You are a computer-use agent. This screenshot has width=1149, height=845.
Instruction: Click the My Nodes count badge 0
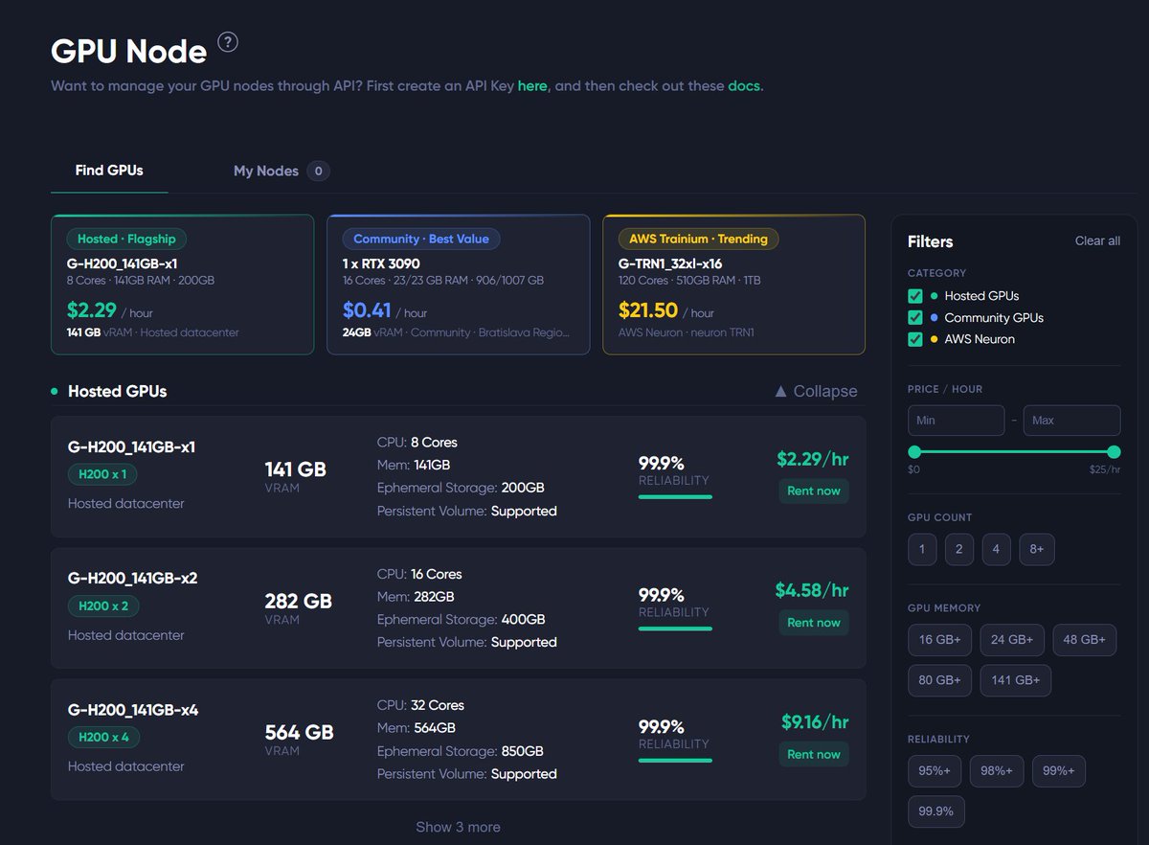point(319,171)
